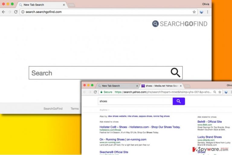Image resolution: width=232 pixels, height=155 pixels.
Task: Open the www.dillards.com green URL
Action: click(206, 140)
